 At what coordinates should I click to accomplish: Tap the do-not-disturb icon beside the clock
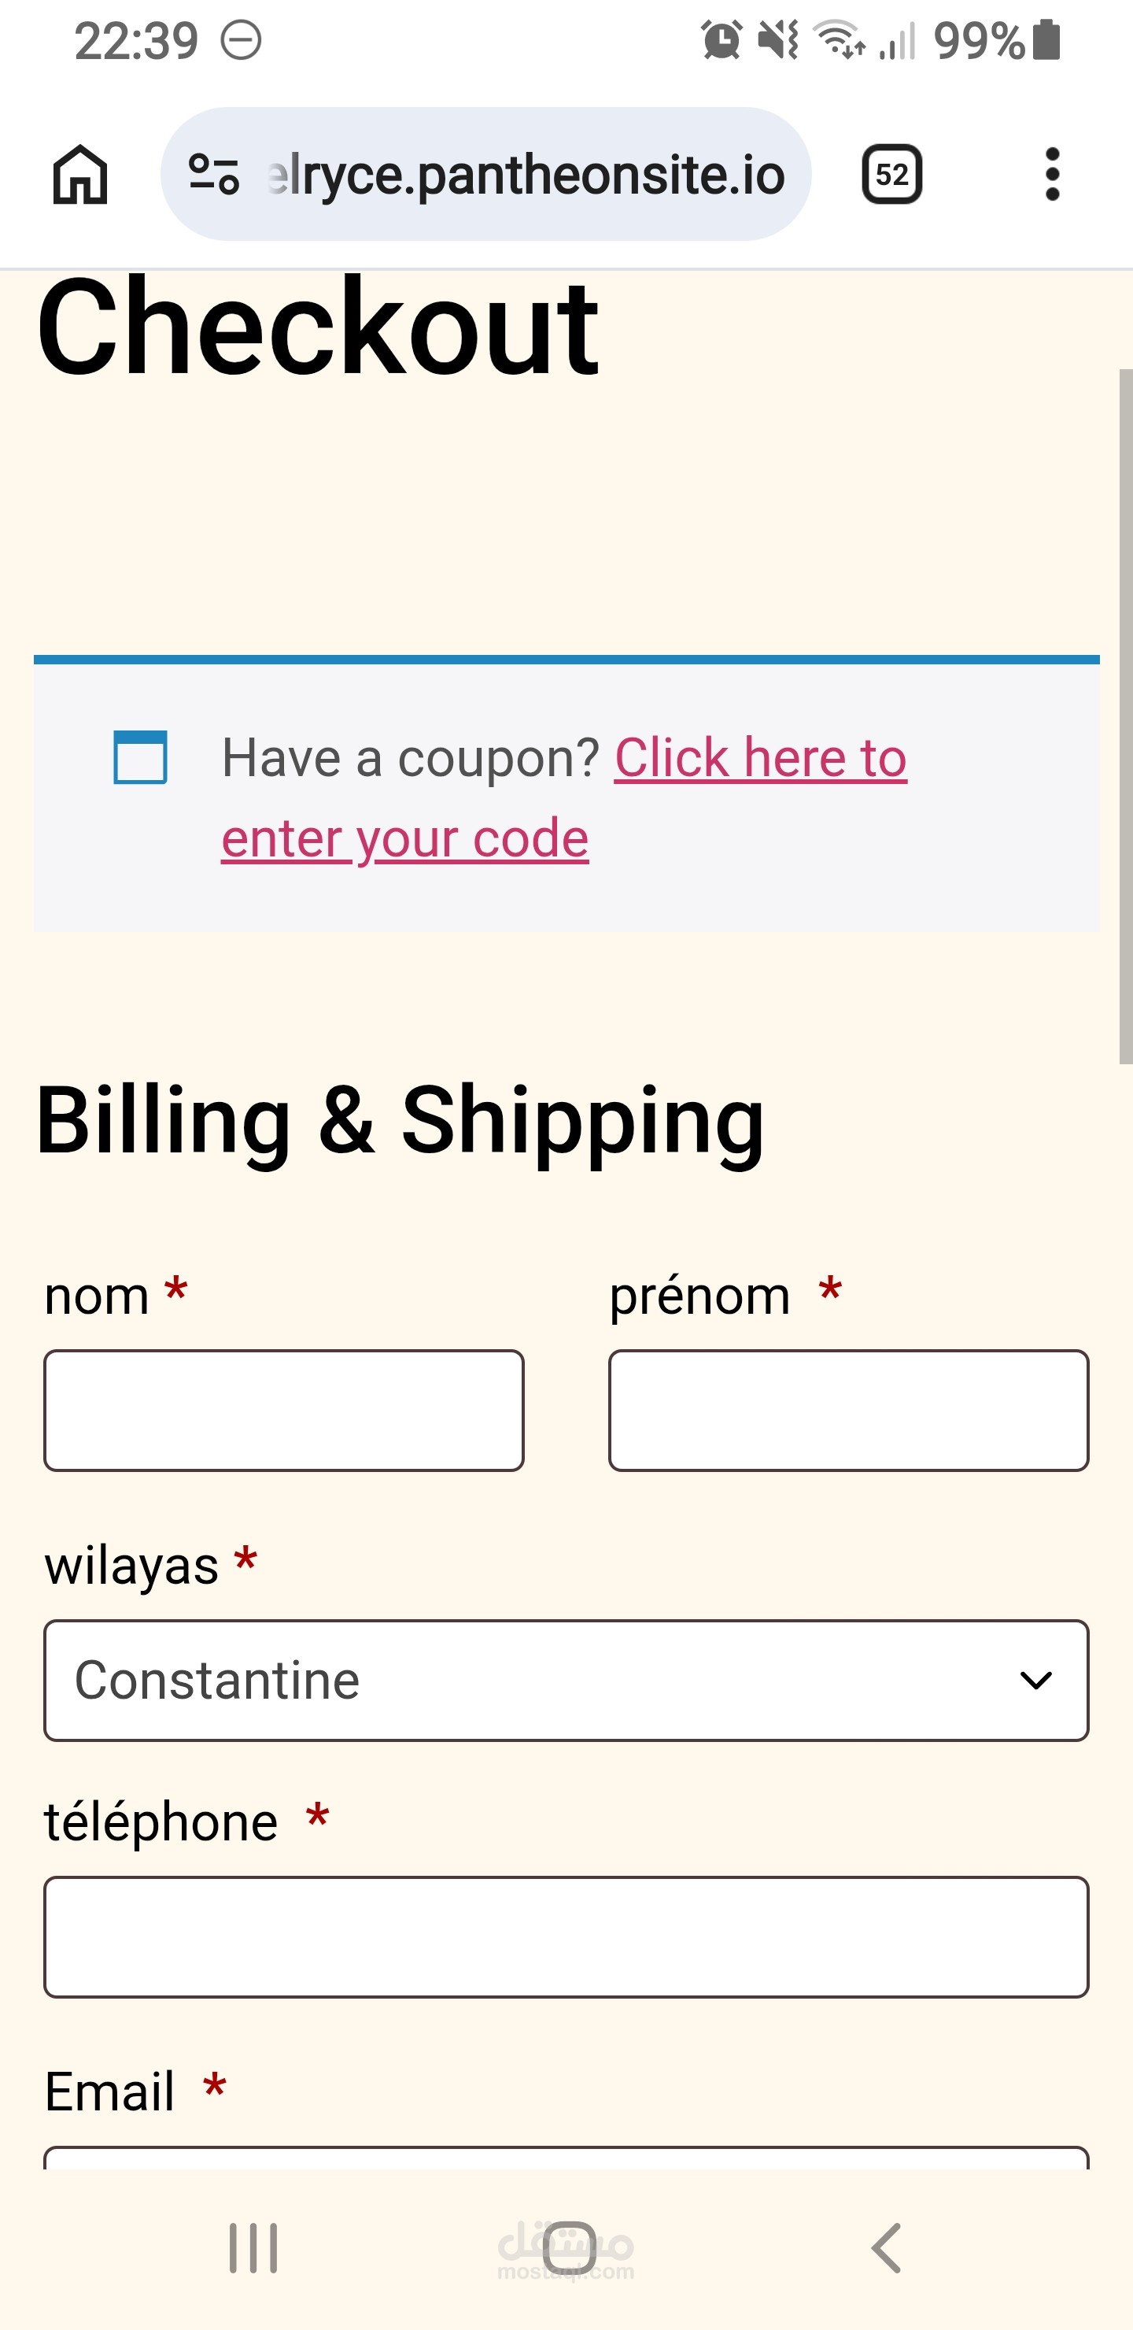pyautogui.click(x=242, y=41)
